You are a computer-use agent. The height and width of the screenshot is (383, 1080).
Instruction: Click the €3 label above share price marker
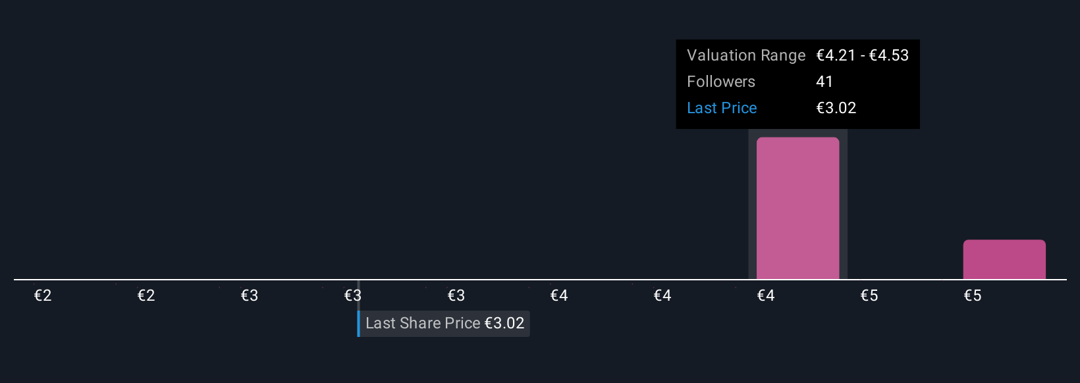pos(353,295)
